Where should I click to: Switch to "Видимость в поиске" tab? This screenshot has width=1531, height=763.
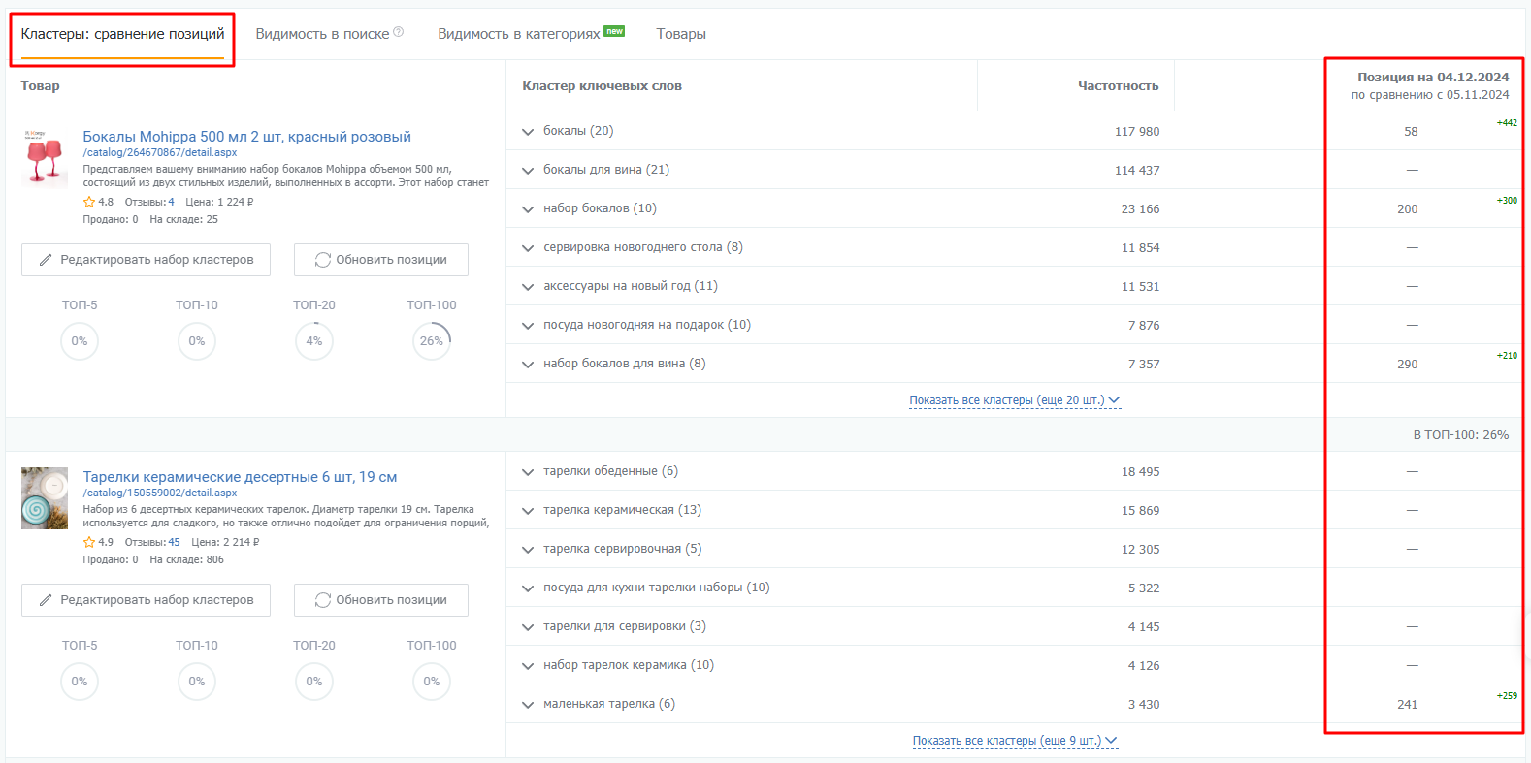[x=322, y=34]
